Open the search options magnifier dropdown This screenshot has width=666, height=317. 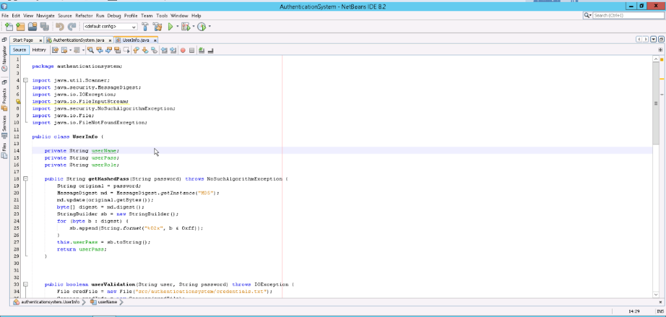click(x=588, y=16)
